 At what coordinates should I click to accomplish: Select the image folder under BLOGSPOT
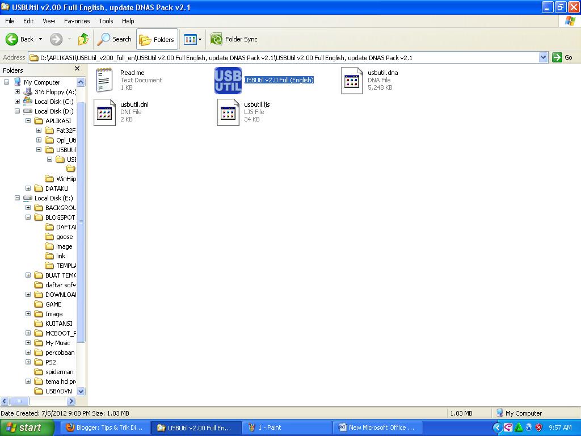click(58, 246)
